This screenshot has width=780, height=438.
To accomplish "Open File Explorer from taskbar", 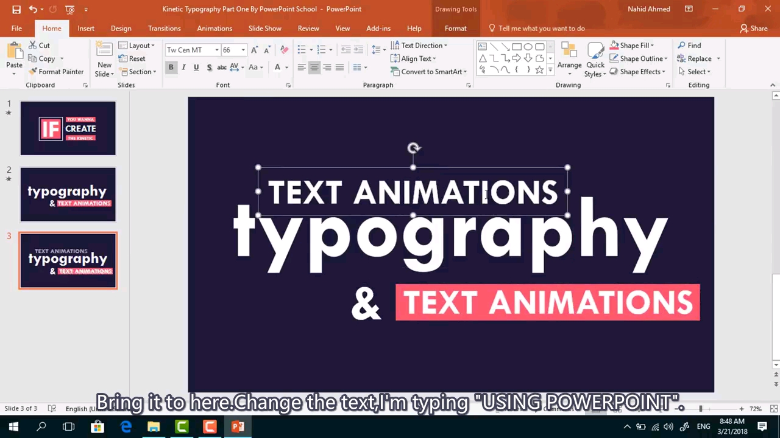I will [x=154, y=427].
